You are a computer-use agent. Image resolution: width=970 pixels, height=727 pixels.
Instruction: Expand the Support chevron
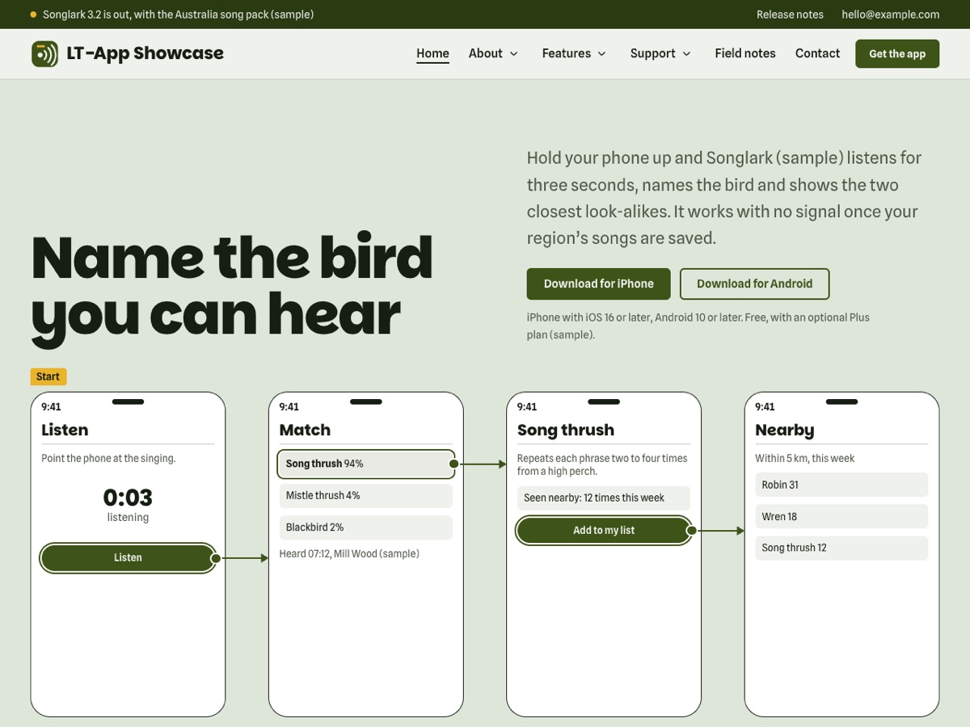(686, 54)
